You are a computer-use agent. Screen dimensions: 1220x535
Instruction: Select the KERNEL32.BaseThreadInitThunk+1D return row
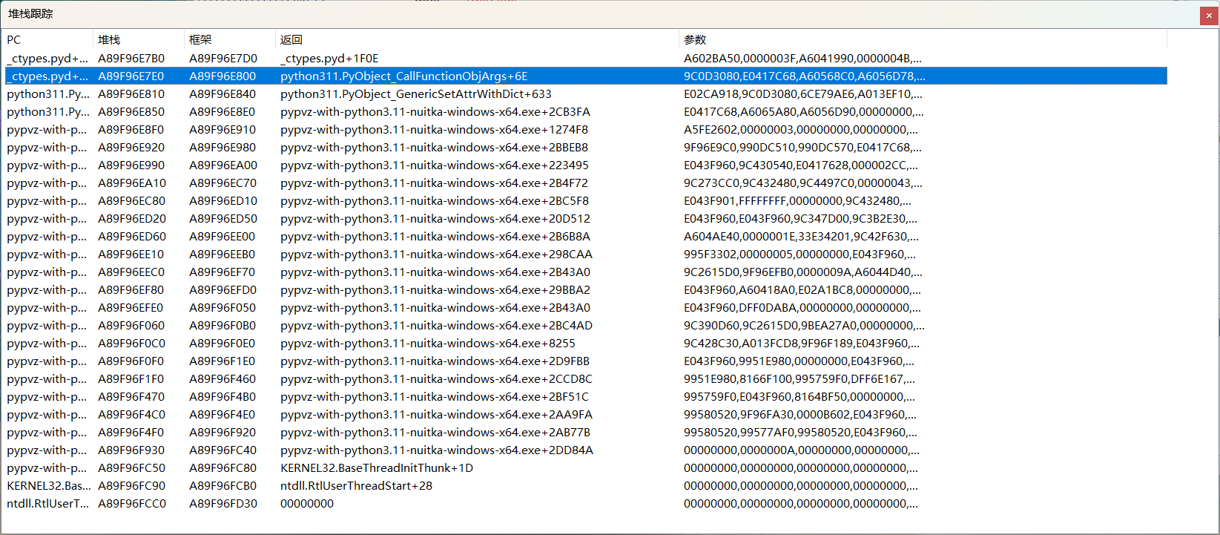click(376, 468)
